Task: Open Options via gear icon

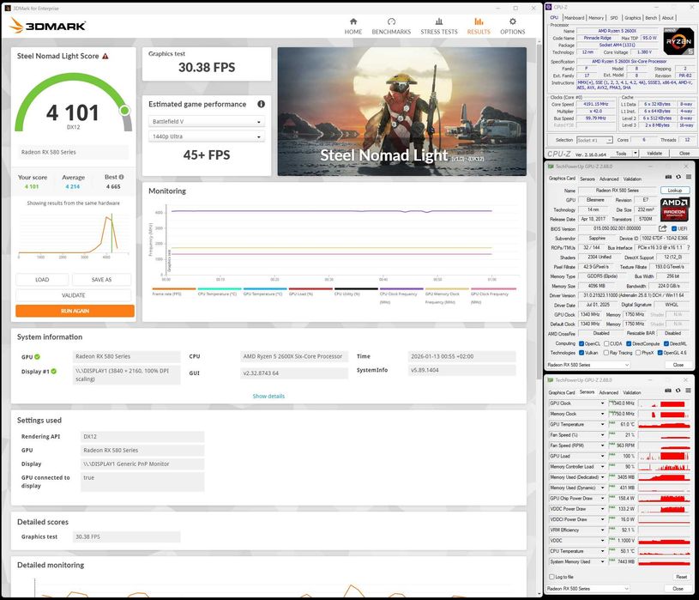Action: pos(513,21)
